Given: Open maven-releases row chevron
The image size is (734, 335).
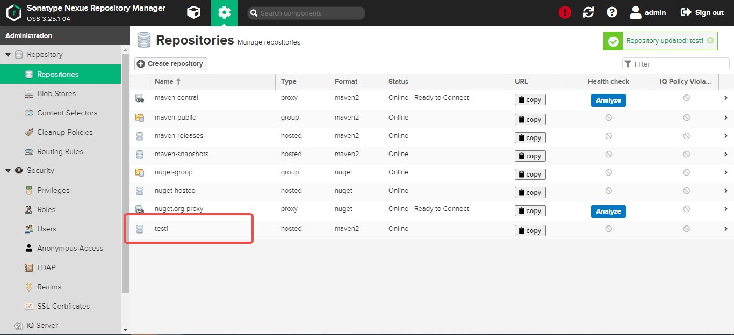Looking at the screenshot, I should tap(725, 136).
